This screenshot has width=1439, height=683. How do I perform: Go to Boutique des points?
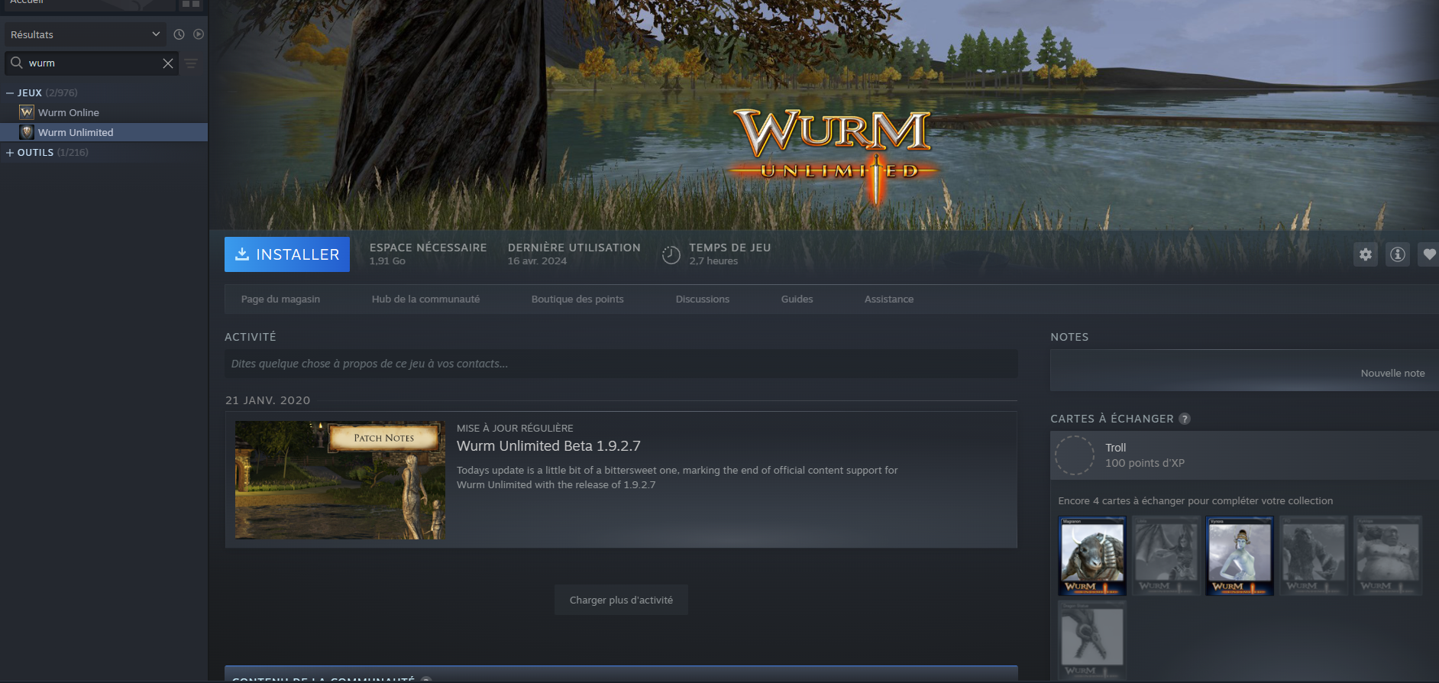[577, 299]
